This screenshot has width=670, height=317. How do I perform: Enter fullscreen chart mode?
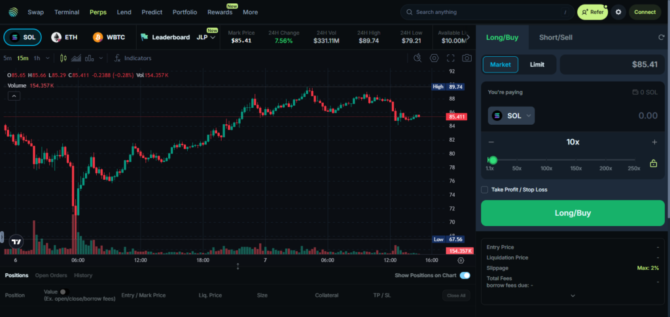[450, 58]
